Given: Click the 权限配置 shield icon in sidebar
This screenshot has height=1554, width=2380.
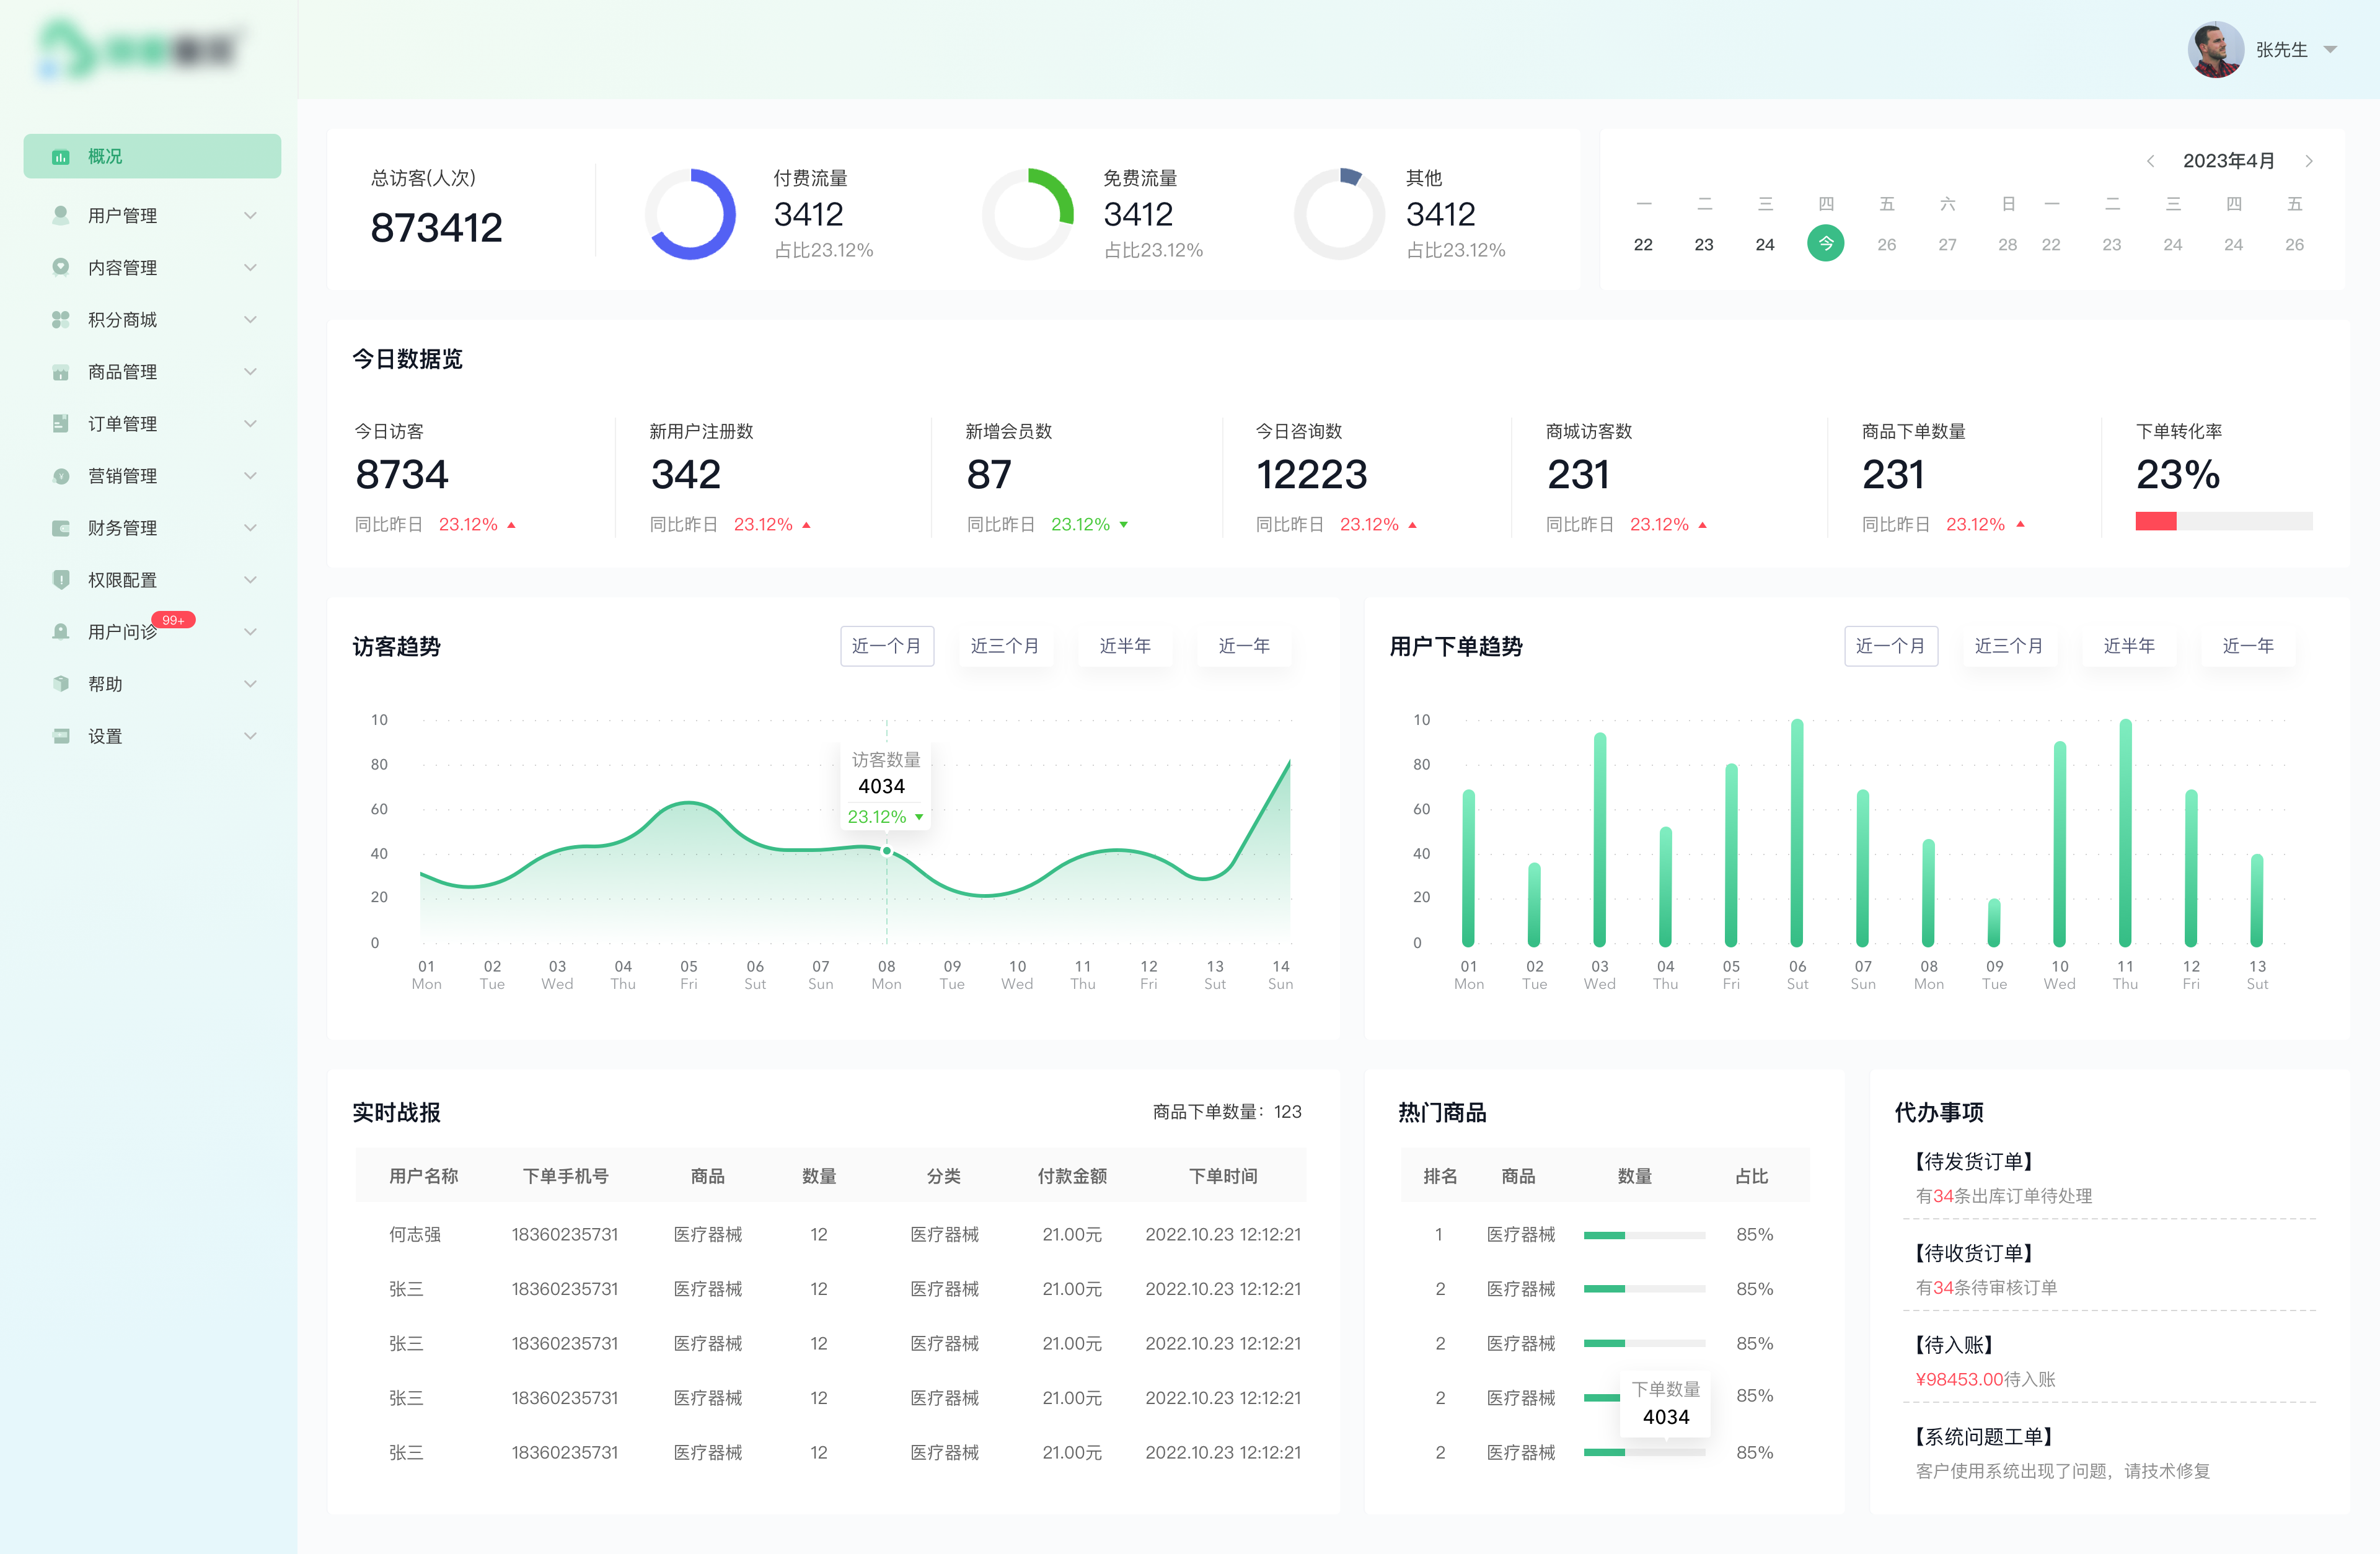Looking at the screenshot, I should pyautogui.click(x=61, y=580).
